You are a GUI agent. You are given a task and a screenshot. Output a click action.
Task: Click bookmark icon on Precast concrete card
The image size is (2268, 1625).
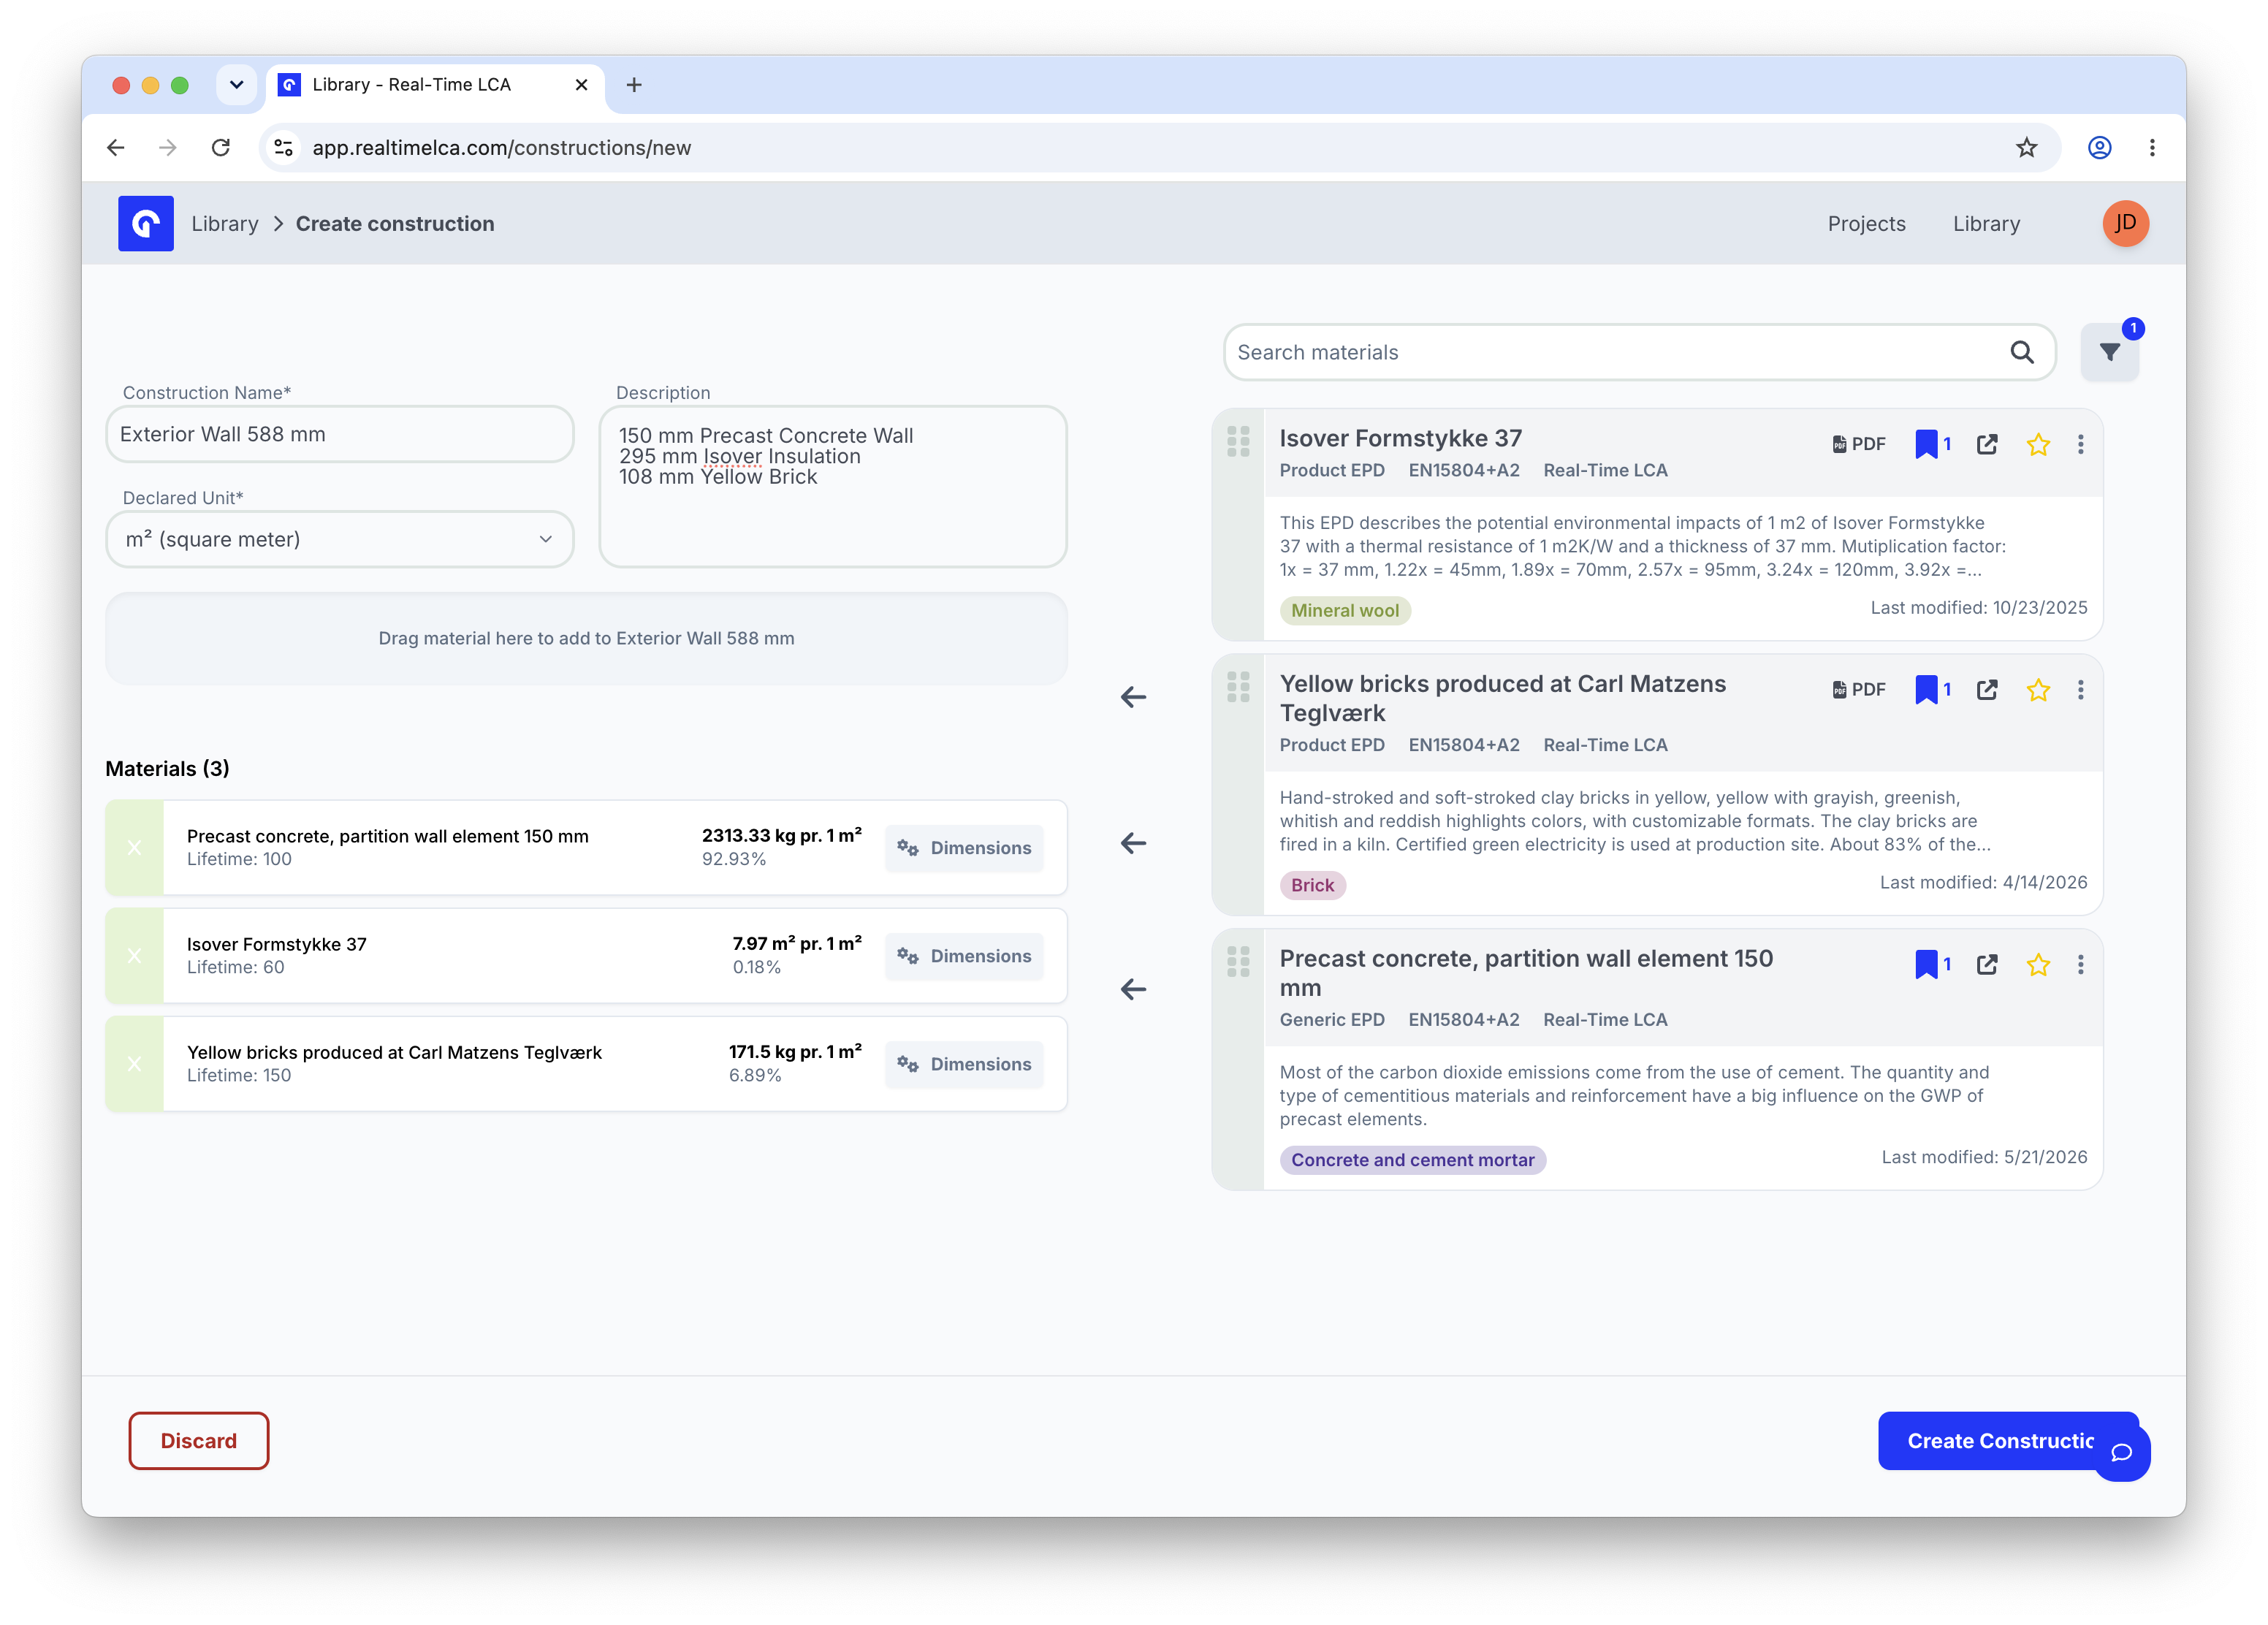(x=1926, y=964)
